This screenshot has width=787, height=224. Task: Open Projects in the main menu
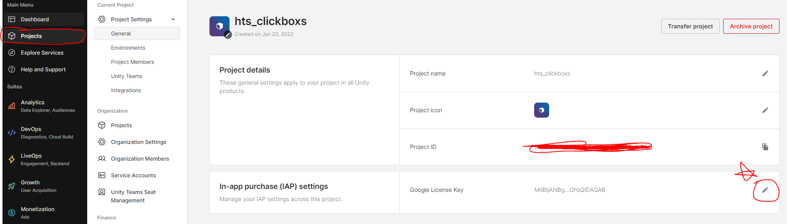pos(44,36)
